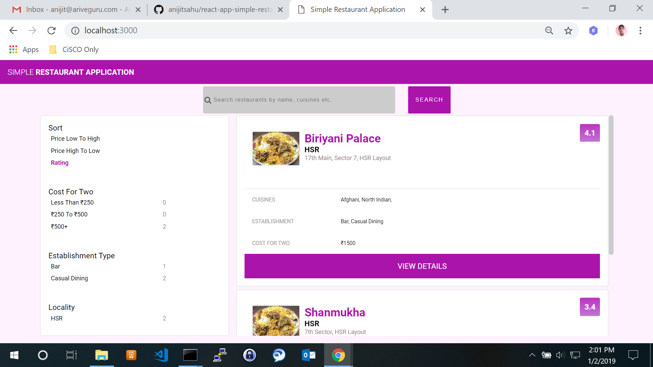Select Price High To Low sorting
This screenshot has width=653, height=367.
(75, 151)
